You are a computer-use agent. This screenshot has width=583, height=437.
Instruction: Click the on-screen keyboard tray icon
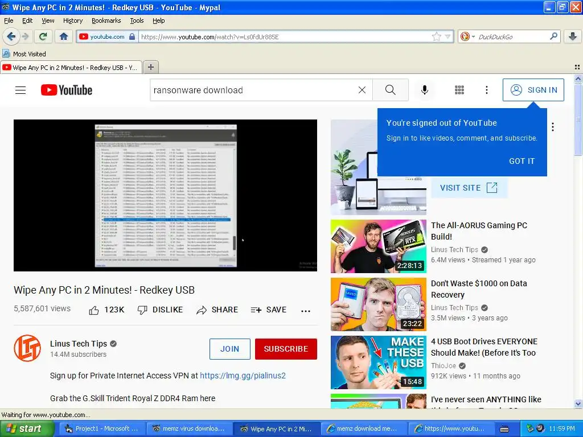click(504, 429)
